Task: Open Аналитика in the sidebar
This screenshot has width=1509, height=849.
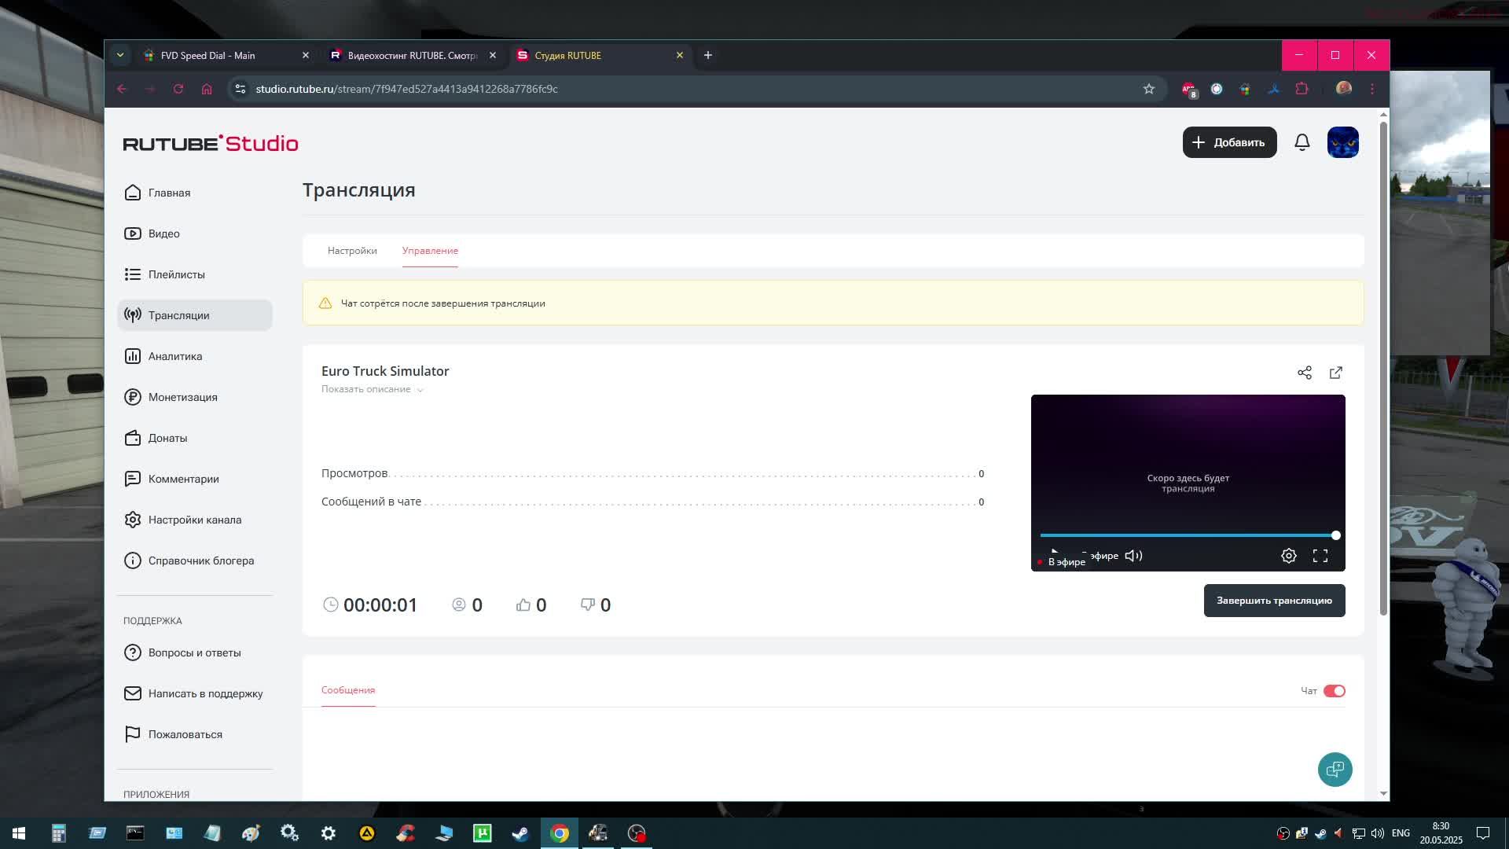Action: pos(174,356)
